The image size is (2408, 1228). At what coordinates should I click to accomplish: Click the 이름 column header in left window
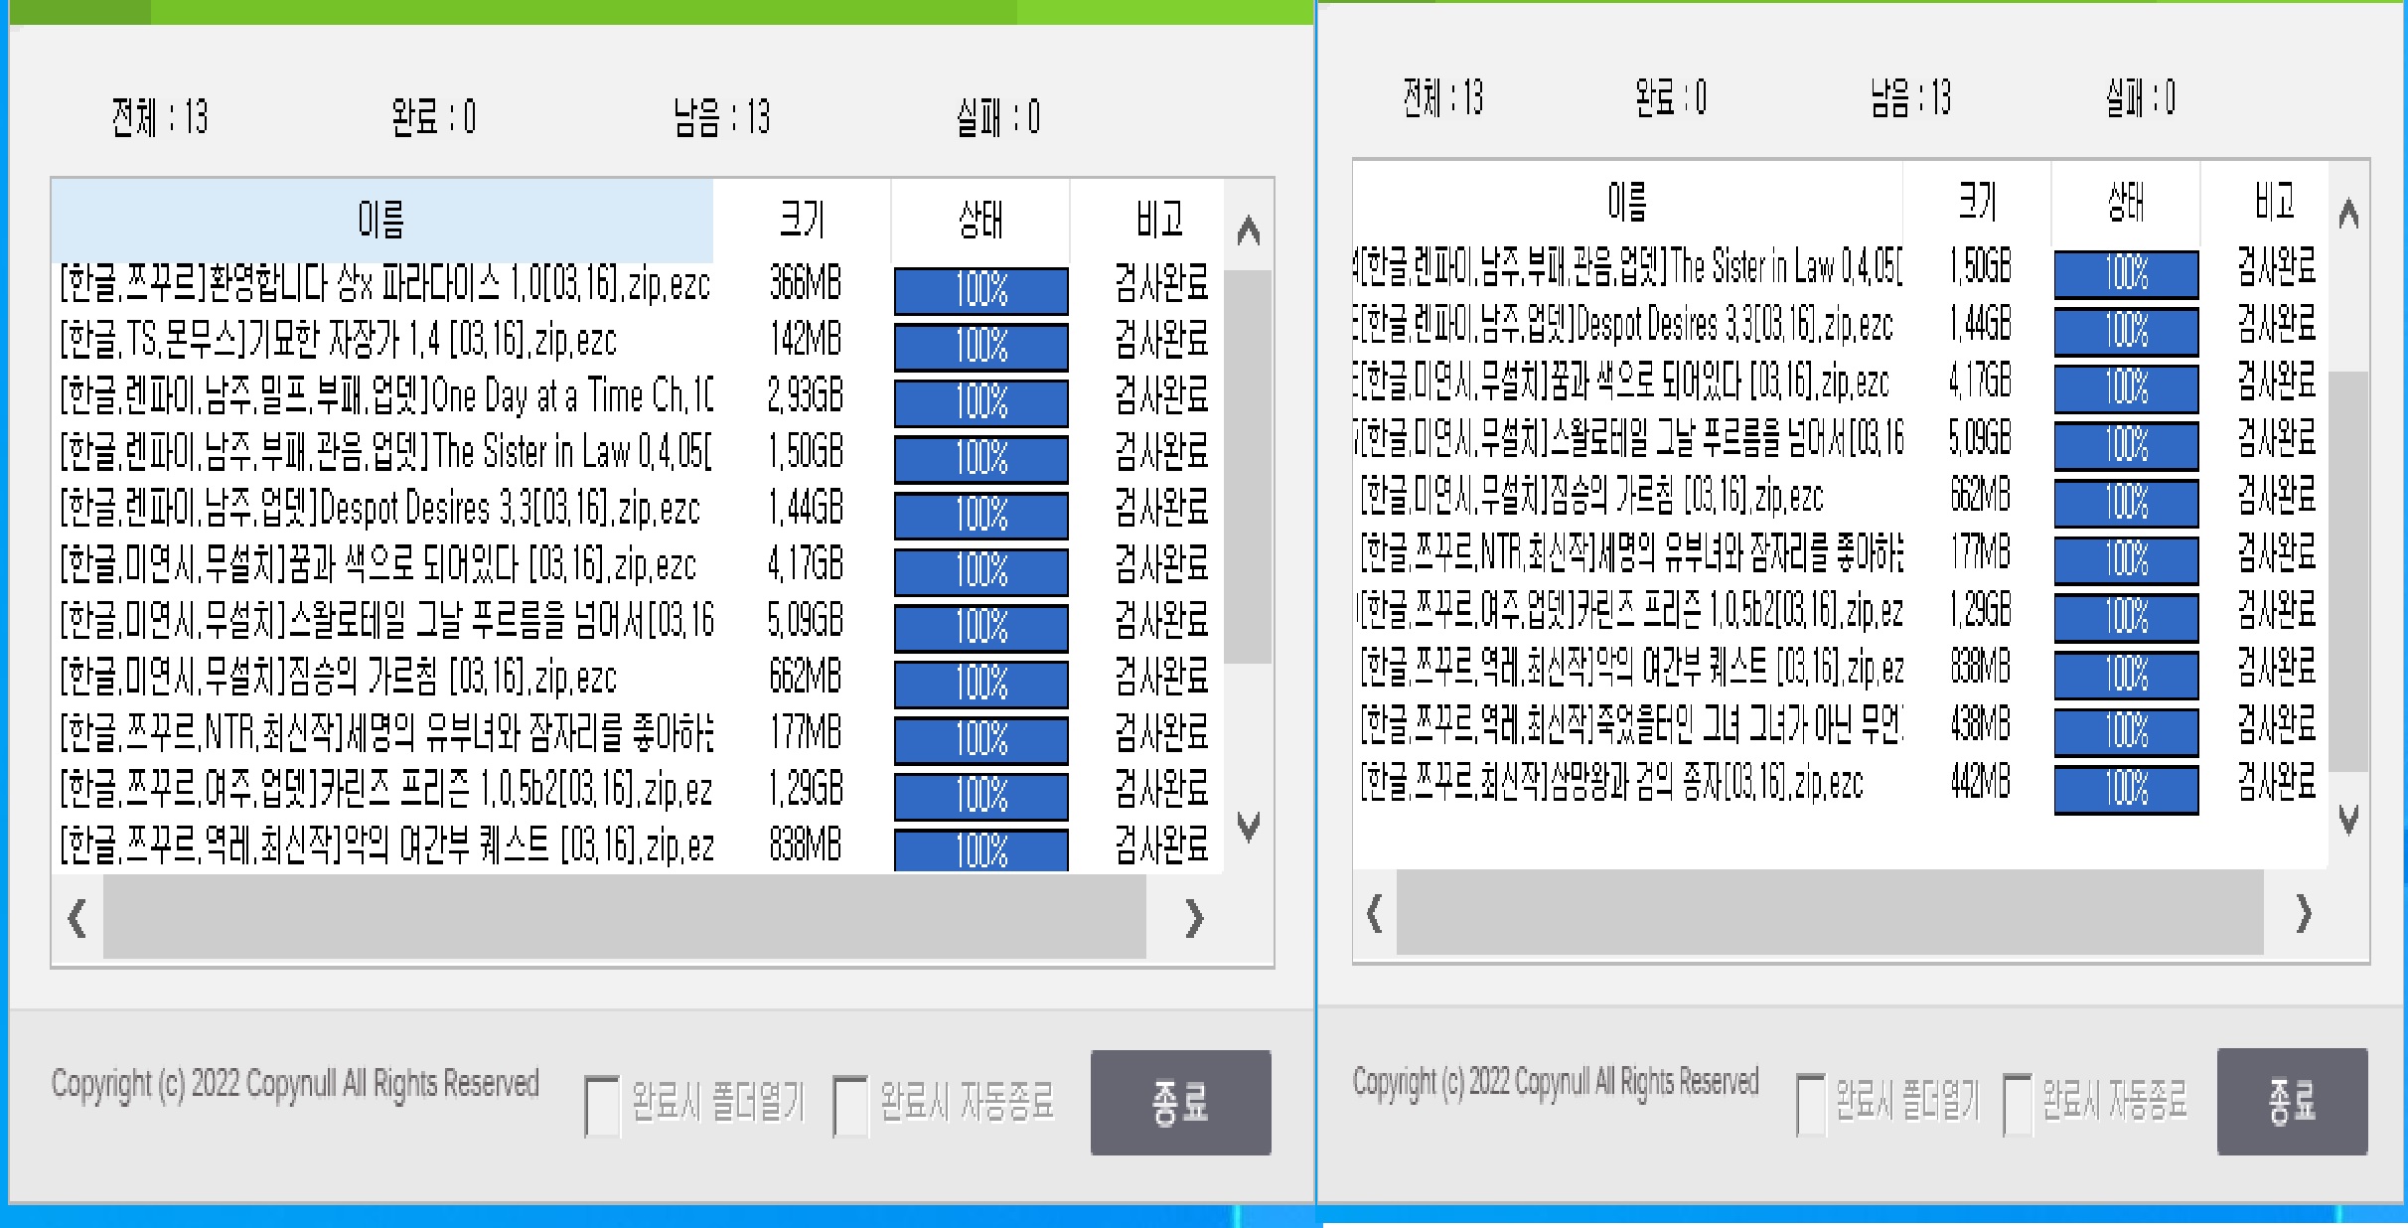click(382, 221)
